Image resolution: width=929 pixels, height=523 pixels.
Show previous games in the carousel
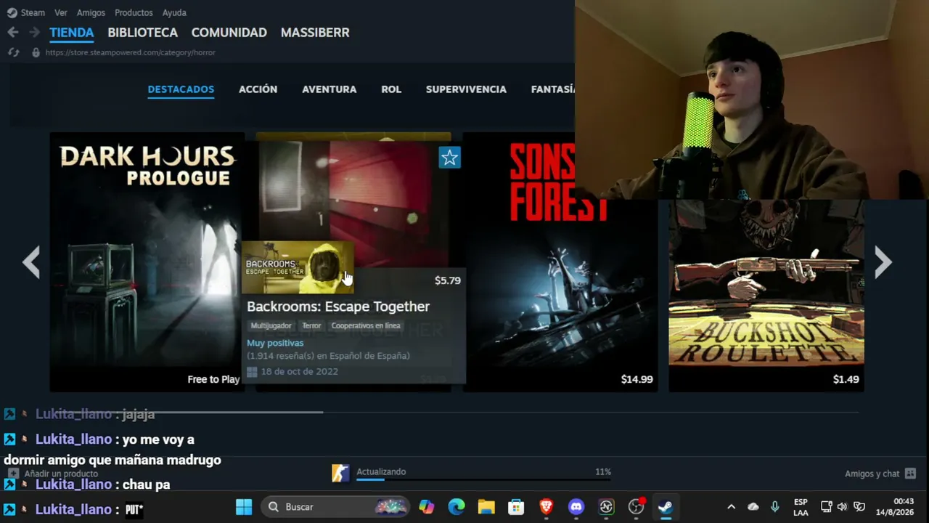(30, 262)
